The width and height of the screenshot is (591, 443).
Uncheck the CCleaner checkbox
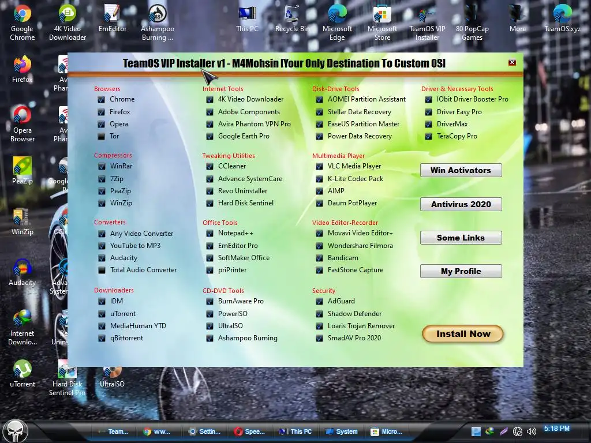pyautogui.click(x=210, y=166)
